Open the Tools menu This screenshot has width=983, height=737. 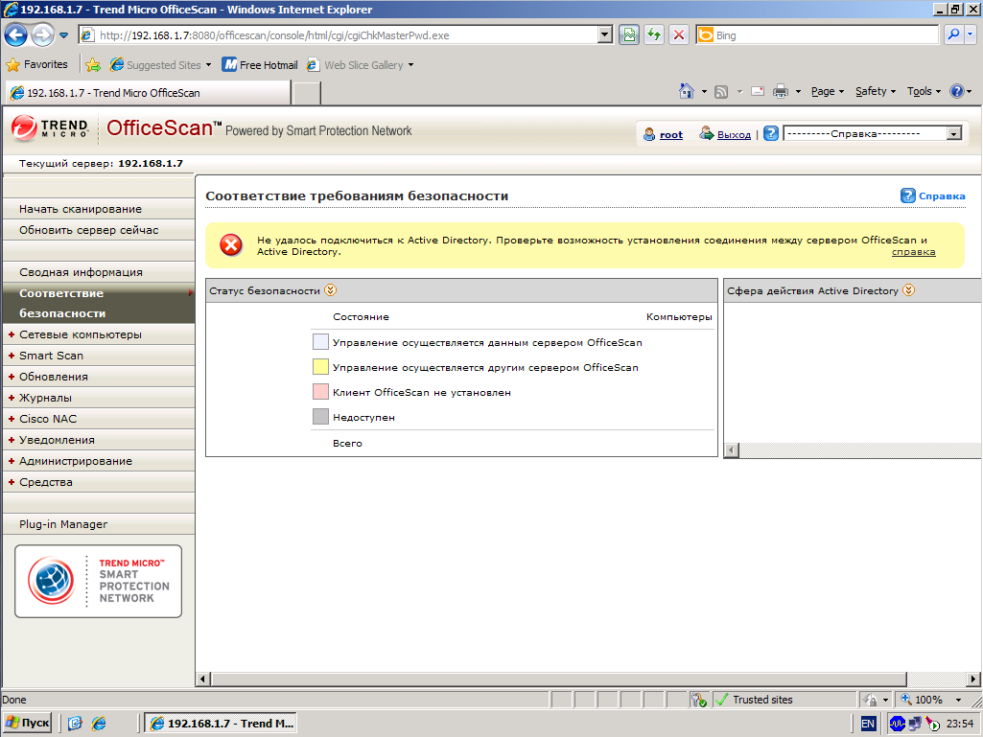(x=924, y=91)
